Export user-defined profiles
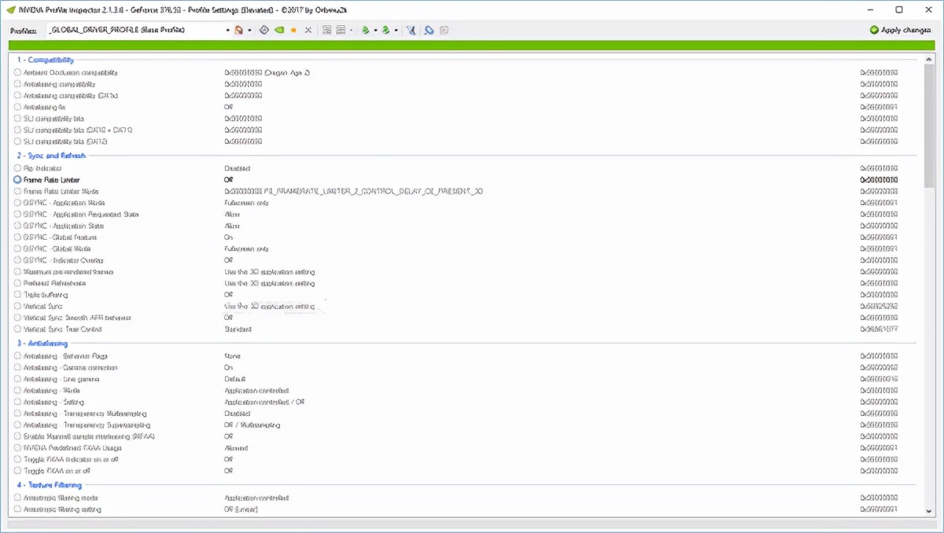 pyautogui.click(x=363, y=29)
